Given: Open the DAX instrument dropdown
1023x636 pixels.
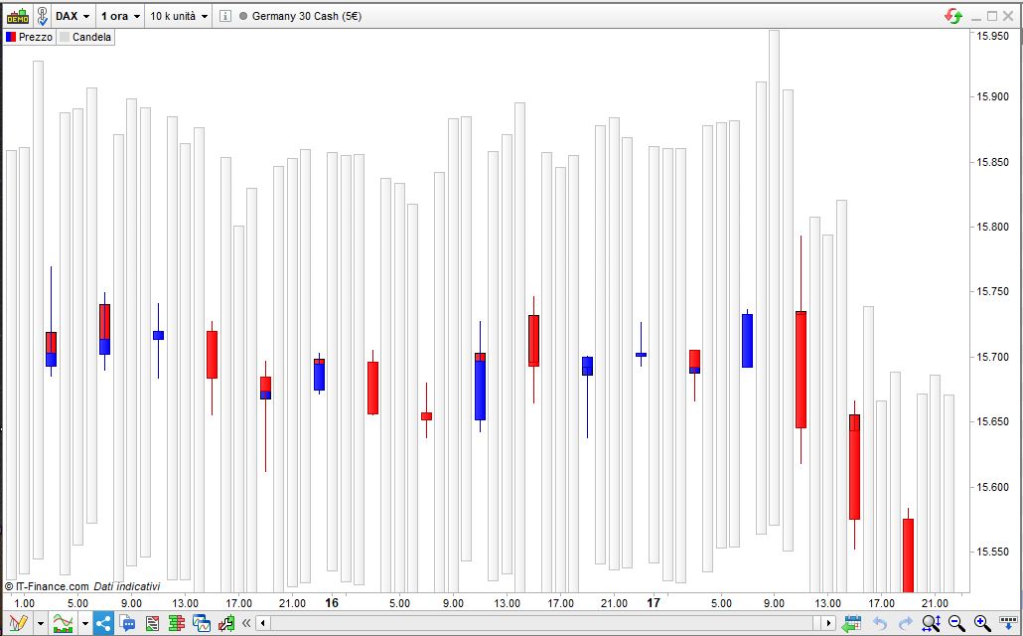Looking at the screenshot, I should (73, 16).
